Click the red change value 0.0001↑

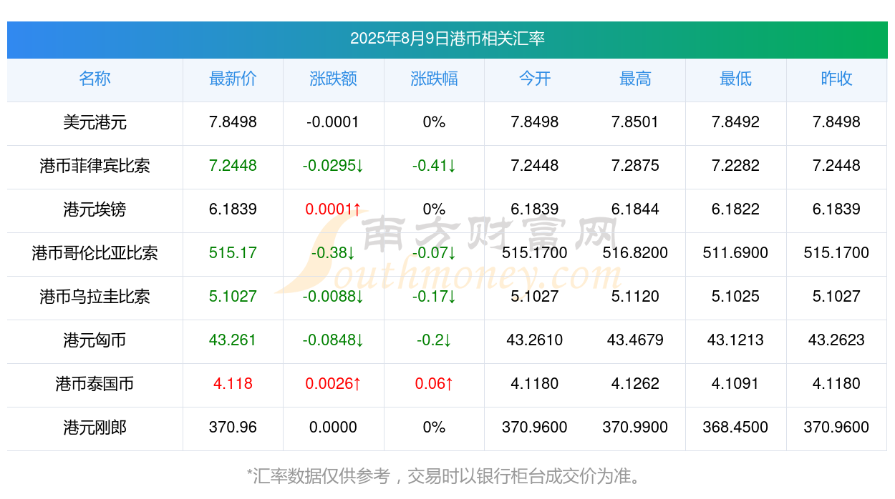click(333, 209)
